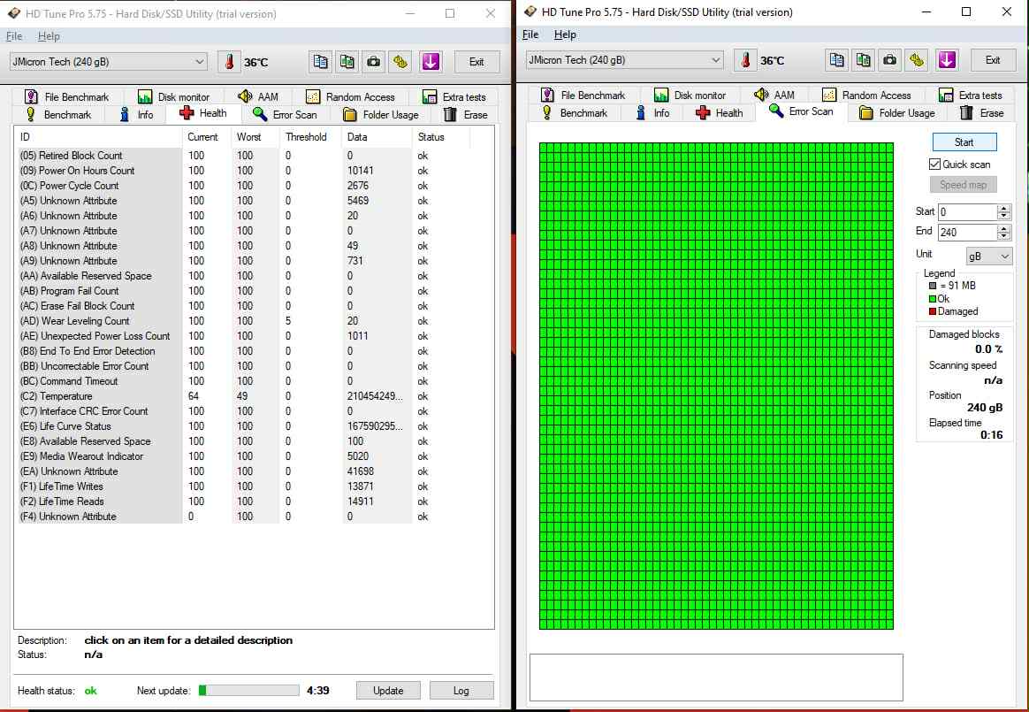The width and height of the screenshot is (1029, 712).
Task: Click thermometer temperature icon in Health window
Action: point(229,62)
